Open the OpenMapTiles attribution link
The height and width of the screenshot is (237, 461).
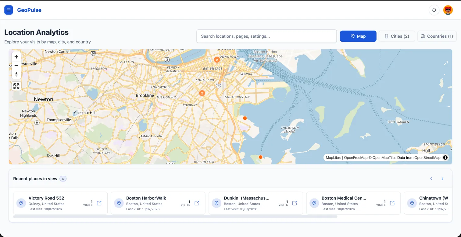point(382,158)
